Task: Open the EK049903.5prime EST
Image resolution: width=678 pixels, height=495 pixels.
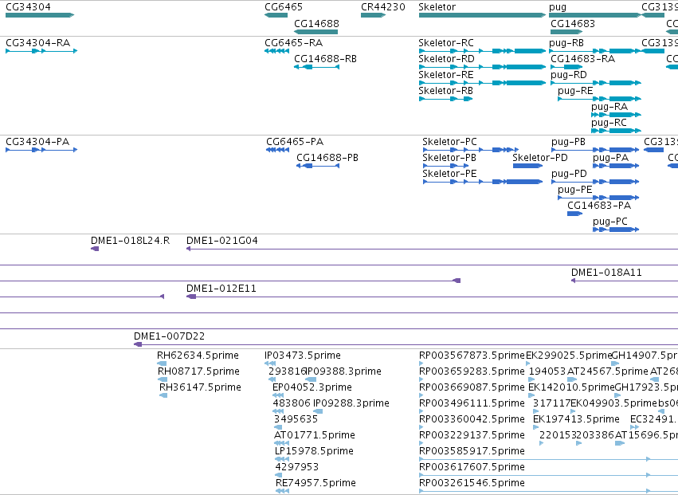Action: [574, 411]
